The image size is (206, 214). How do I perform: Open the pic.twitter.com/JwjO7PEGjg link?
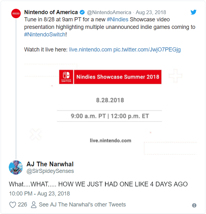coord(147,50)
